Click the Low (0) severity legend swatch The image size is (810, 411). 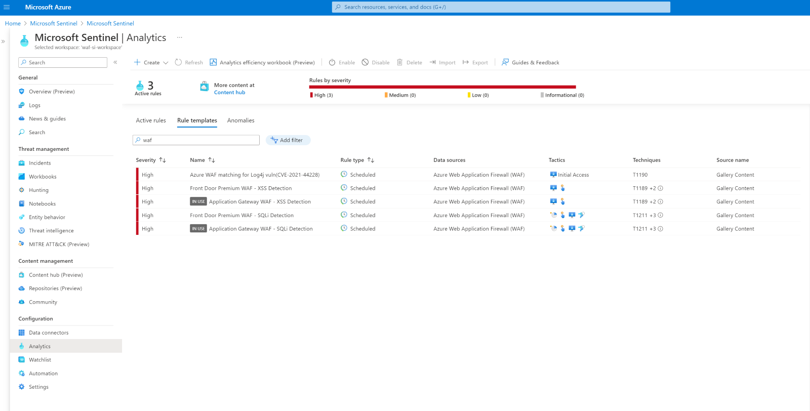click(x=469, y=95)
